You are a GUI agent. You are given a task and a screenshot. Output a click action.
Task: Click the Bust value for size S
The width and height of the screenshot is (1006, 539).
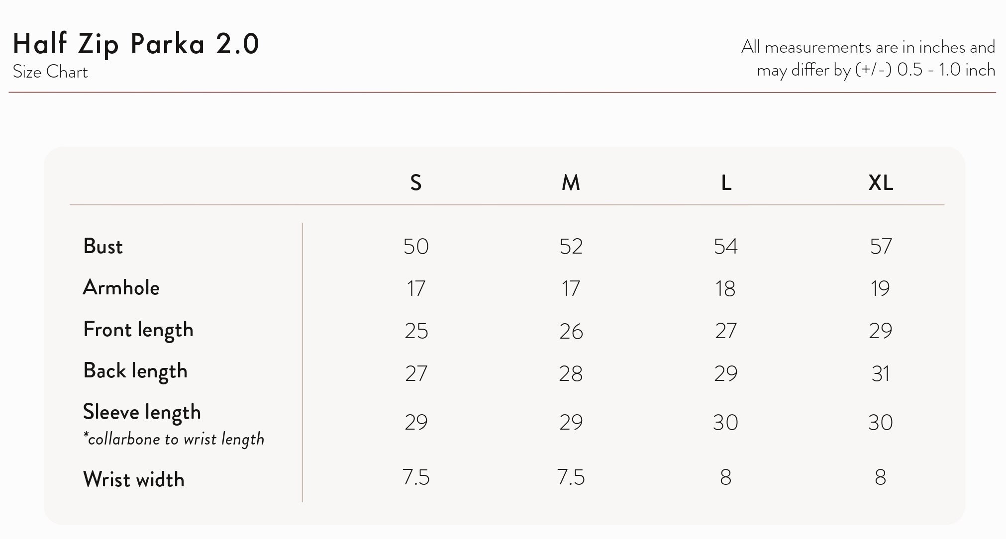(416, 247)
